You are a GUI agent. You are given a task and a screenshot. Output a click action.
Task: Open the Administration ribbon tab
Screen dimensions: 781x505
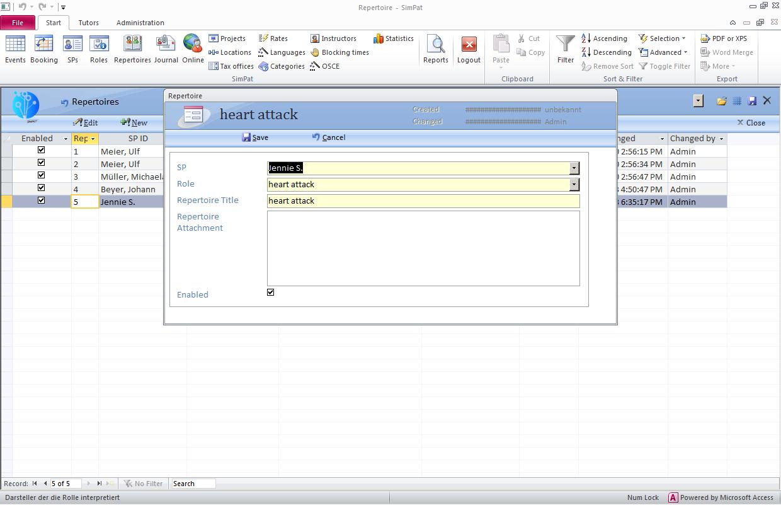click(140, 23)
